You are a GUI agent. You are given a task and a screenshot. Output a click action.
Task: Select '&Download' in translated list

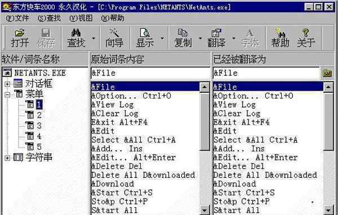point(268,184)
